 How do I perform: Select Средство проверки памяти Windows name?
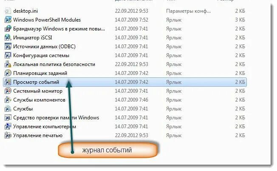(56, 118)
